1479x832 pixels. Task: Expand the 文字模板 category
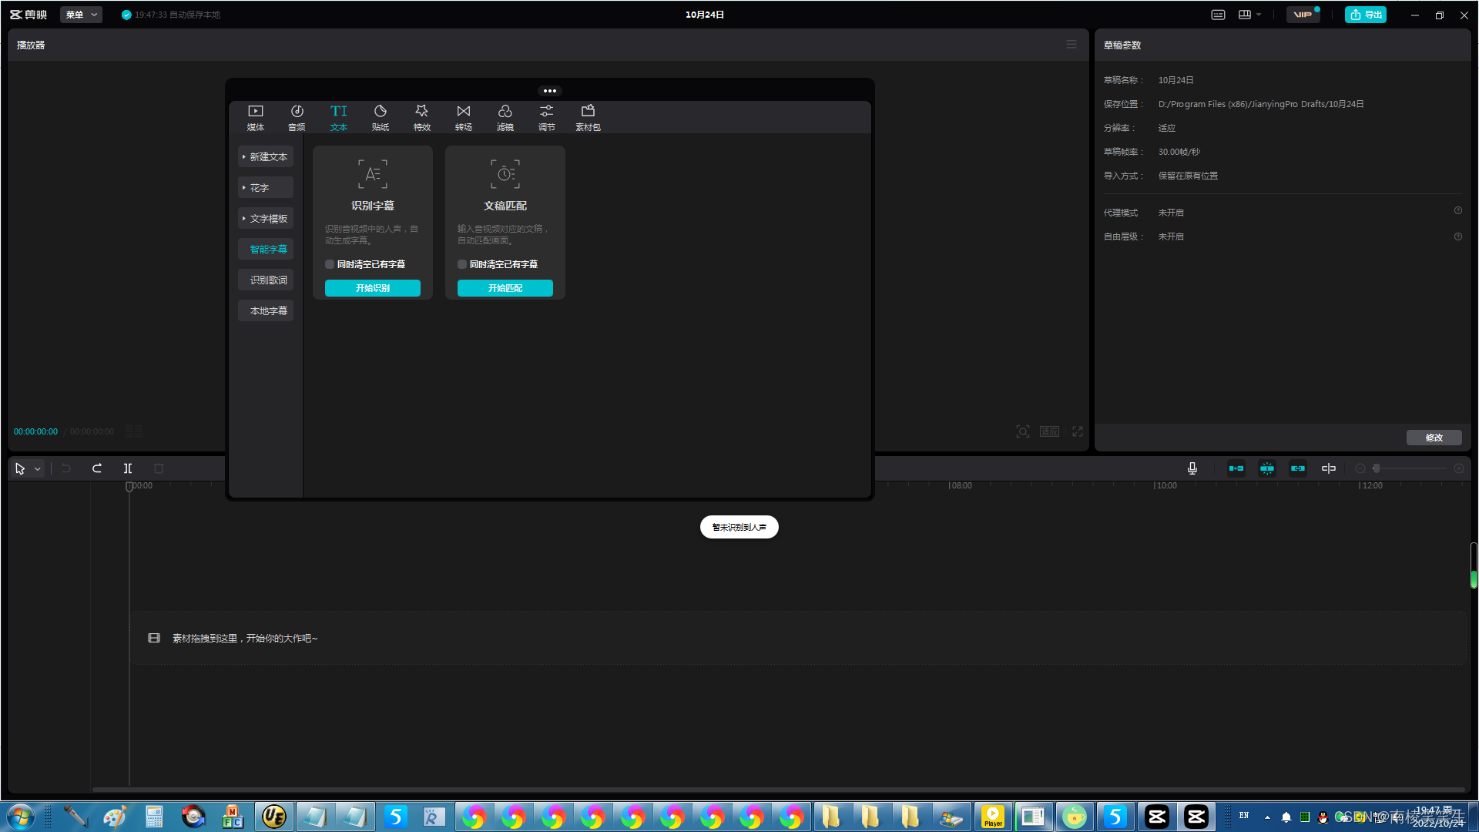point(266,219)
